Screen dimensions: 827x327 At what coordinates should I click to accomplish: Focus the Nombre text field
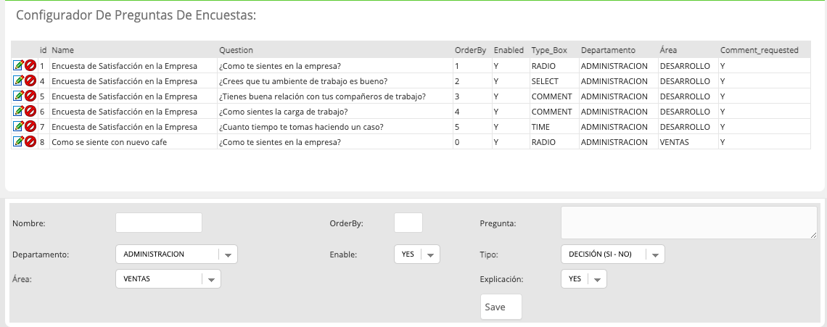click(x=159, y=223)
